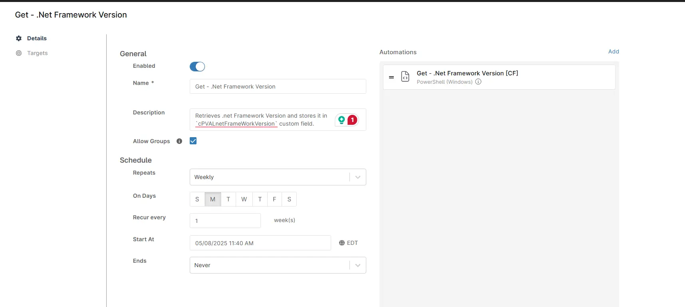Click the info icon beside PowerShell (Windows)
The height and width of the screenshot is (307, 685).
point(478,82)
